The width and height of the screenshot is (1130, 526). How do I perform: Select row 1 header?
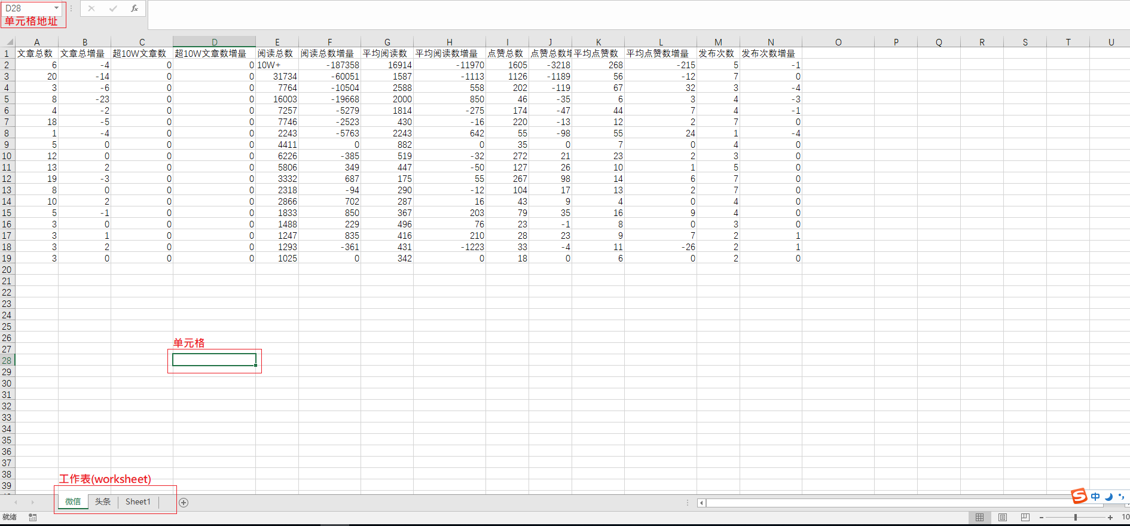click(7, 53)
